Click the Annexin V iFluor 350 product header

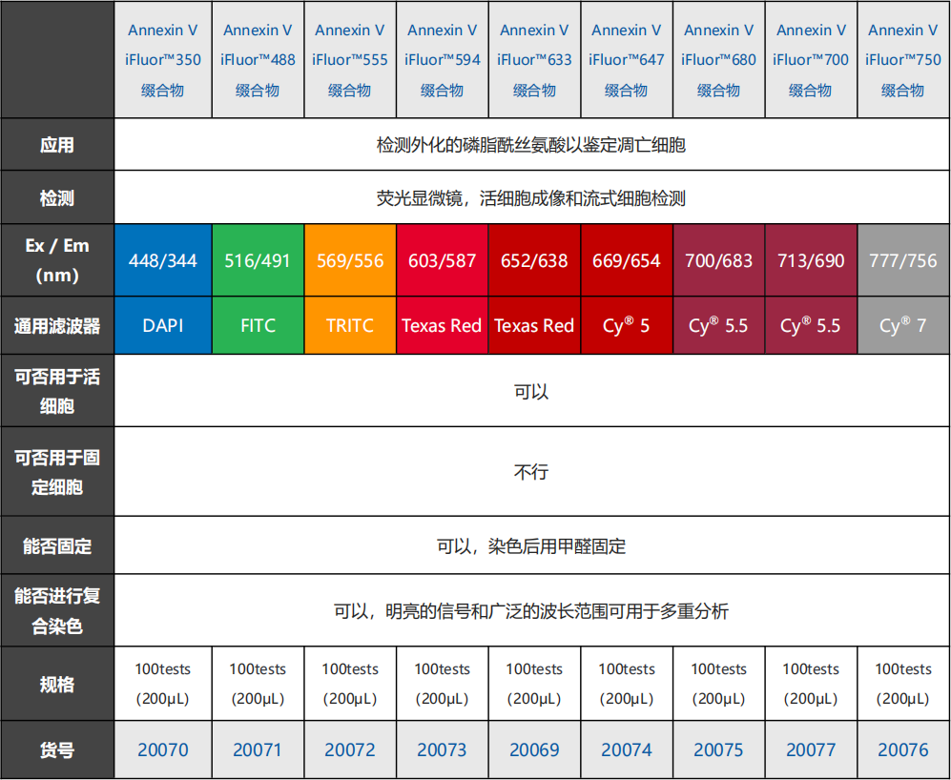163,59
